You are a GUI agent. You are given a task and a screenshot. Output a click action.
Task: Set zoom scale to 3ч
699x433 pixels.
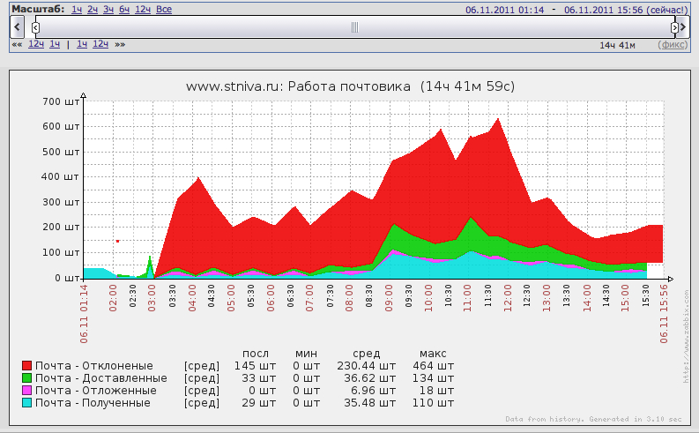point(108,10)
